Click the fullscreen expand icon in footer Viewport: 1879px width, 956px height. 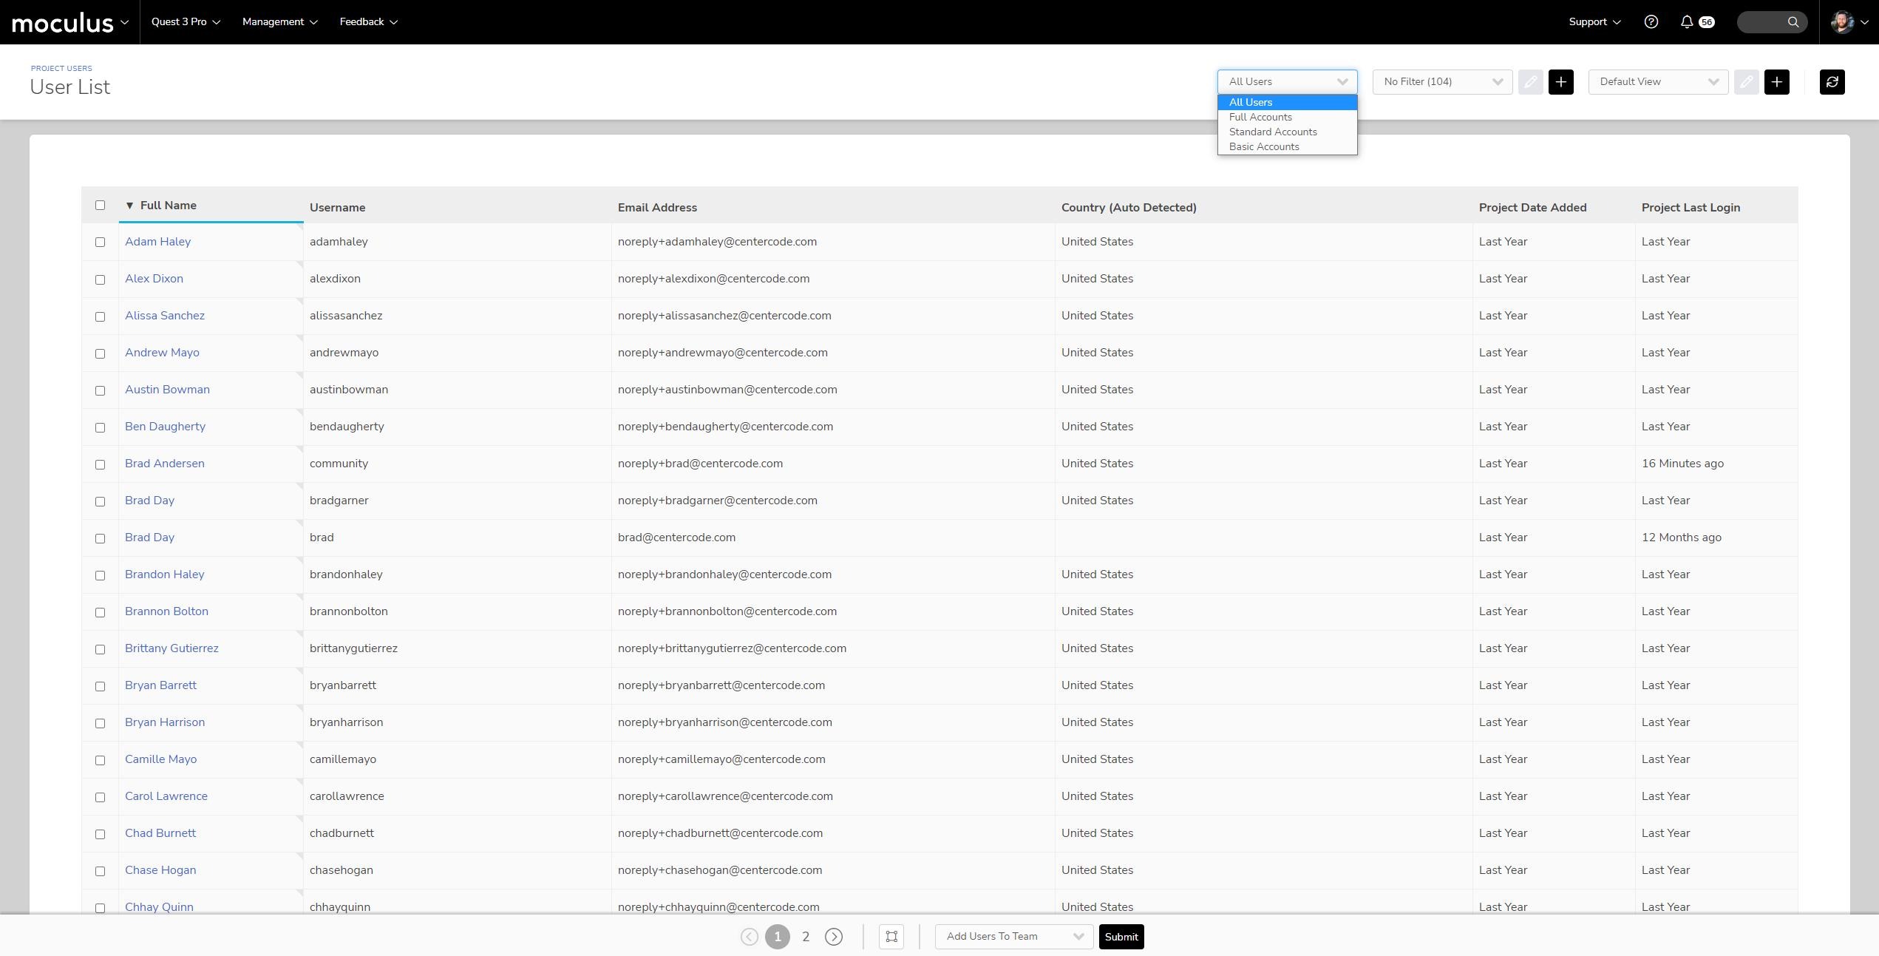tap(891, 937)
